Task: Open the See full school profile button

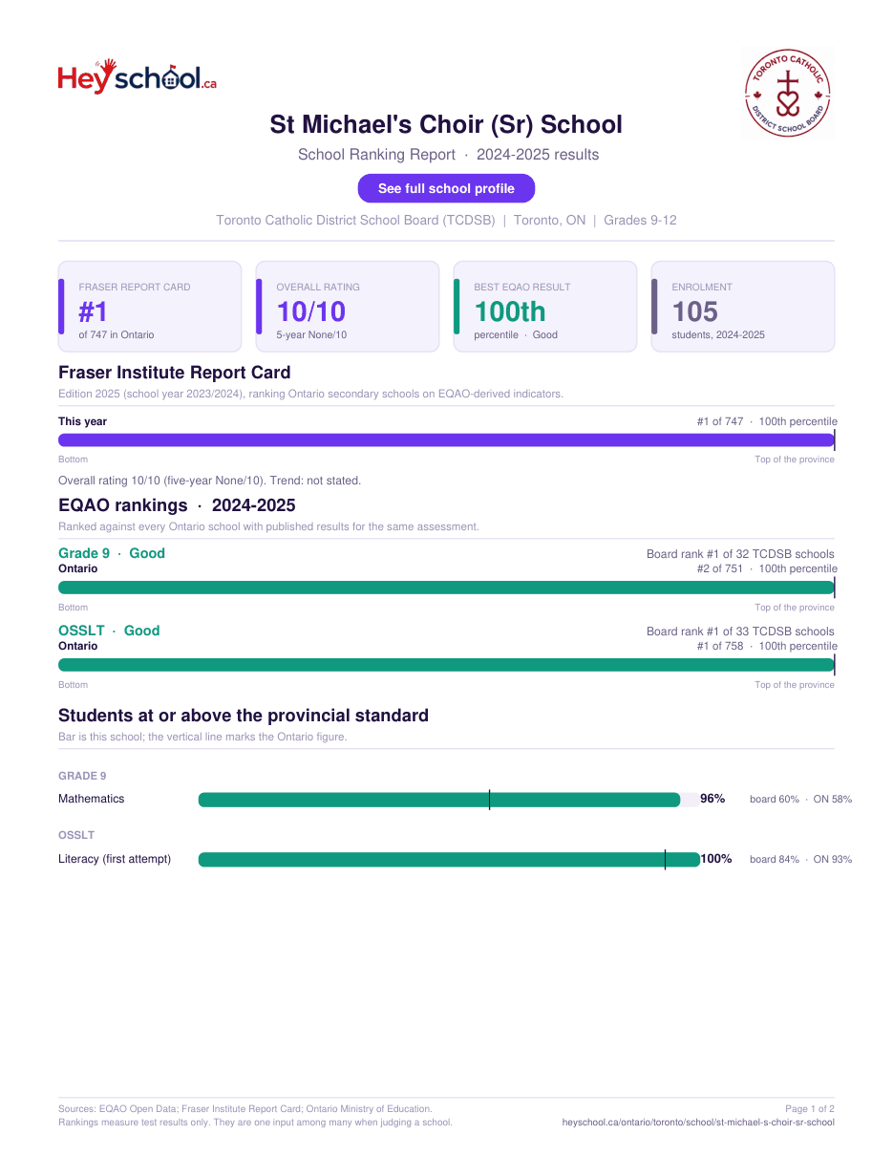Action: (446, 188)
